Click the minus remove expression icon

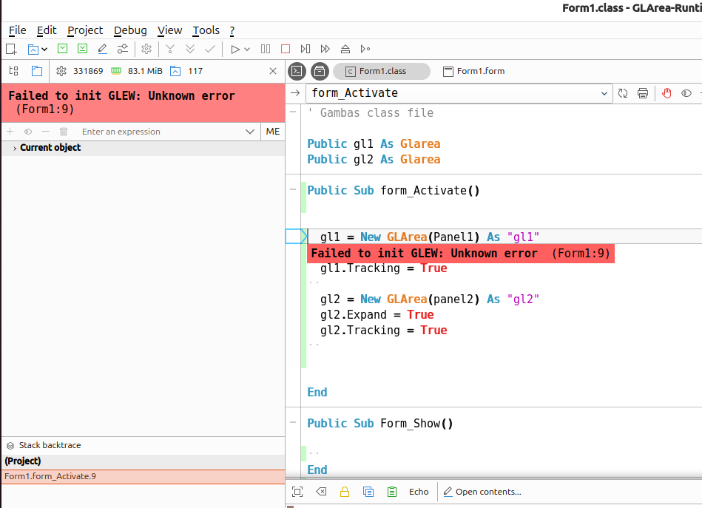(46, 132)
